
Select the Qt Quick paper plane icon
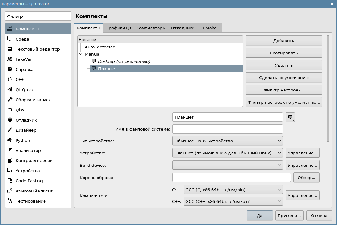pos(10,90)
